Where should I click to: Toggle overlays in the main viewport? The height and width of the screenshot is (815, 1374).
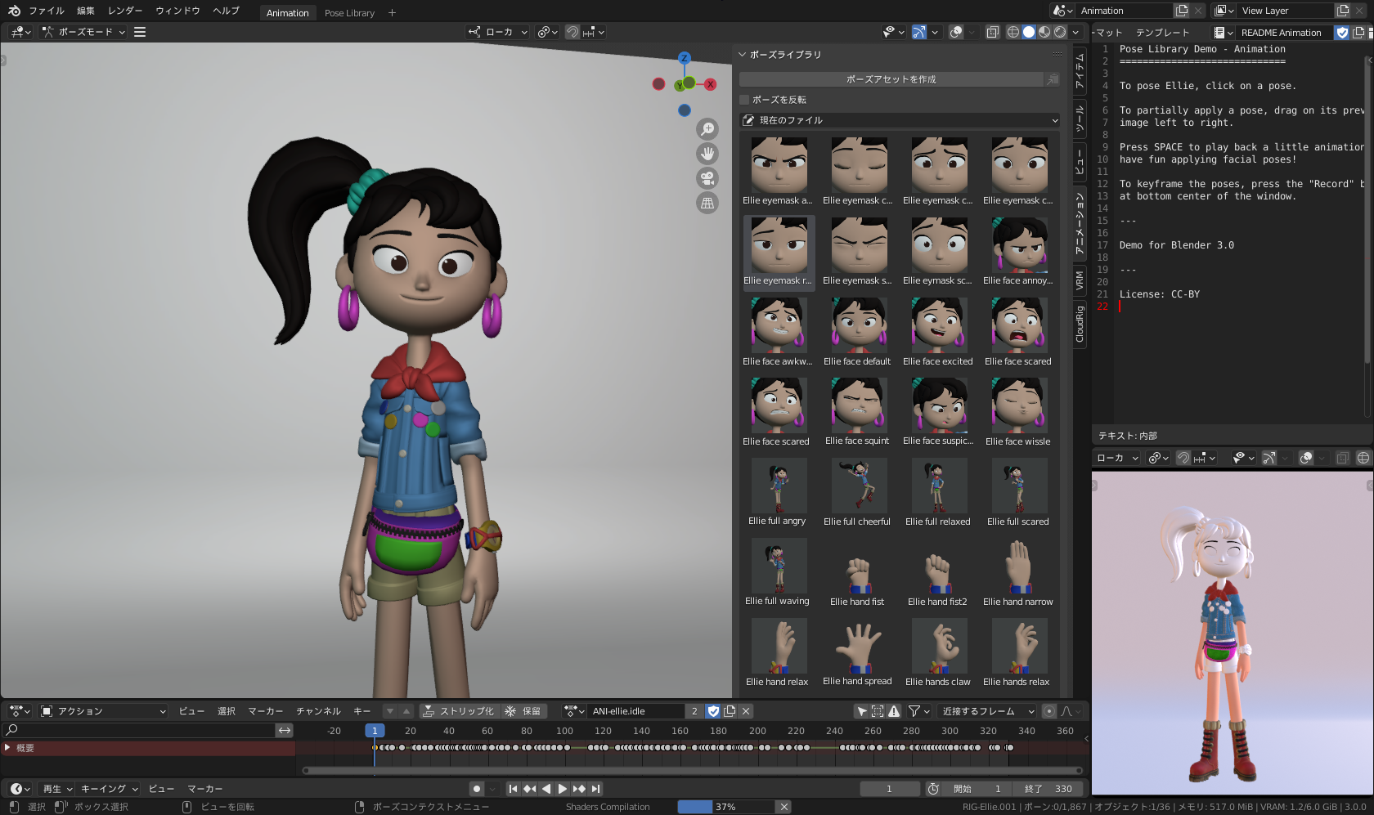click(956, 32)
